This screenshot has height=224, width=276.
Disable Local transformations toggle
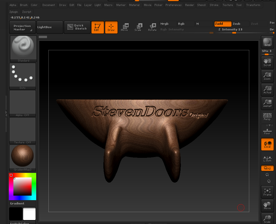(267, 144)
